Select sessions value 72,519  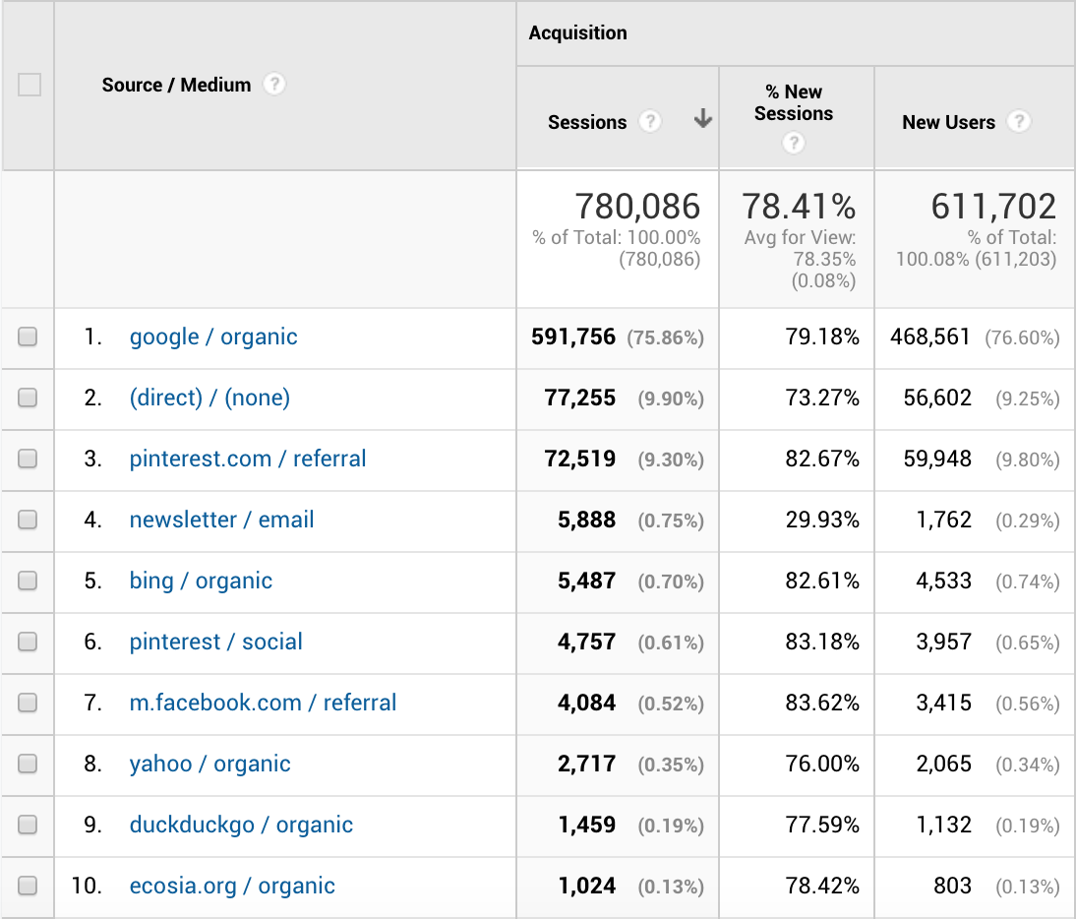click(580, 459)
